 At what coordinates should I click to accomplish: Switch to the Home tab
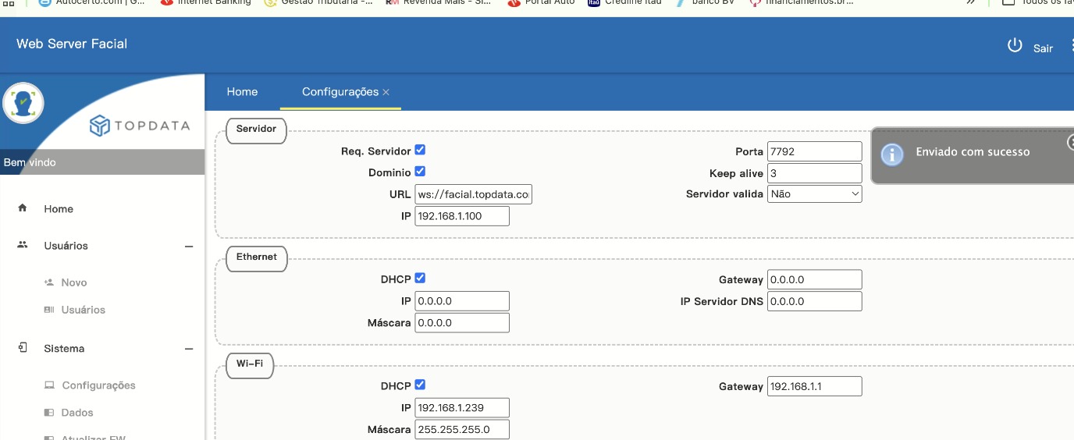point(242,92)
